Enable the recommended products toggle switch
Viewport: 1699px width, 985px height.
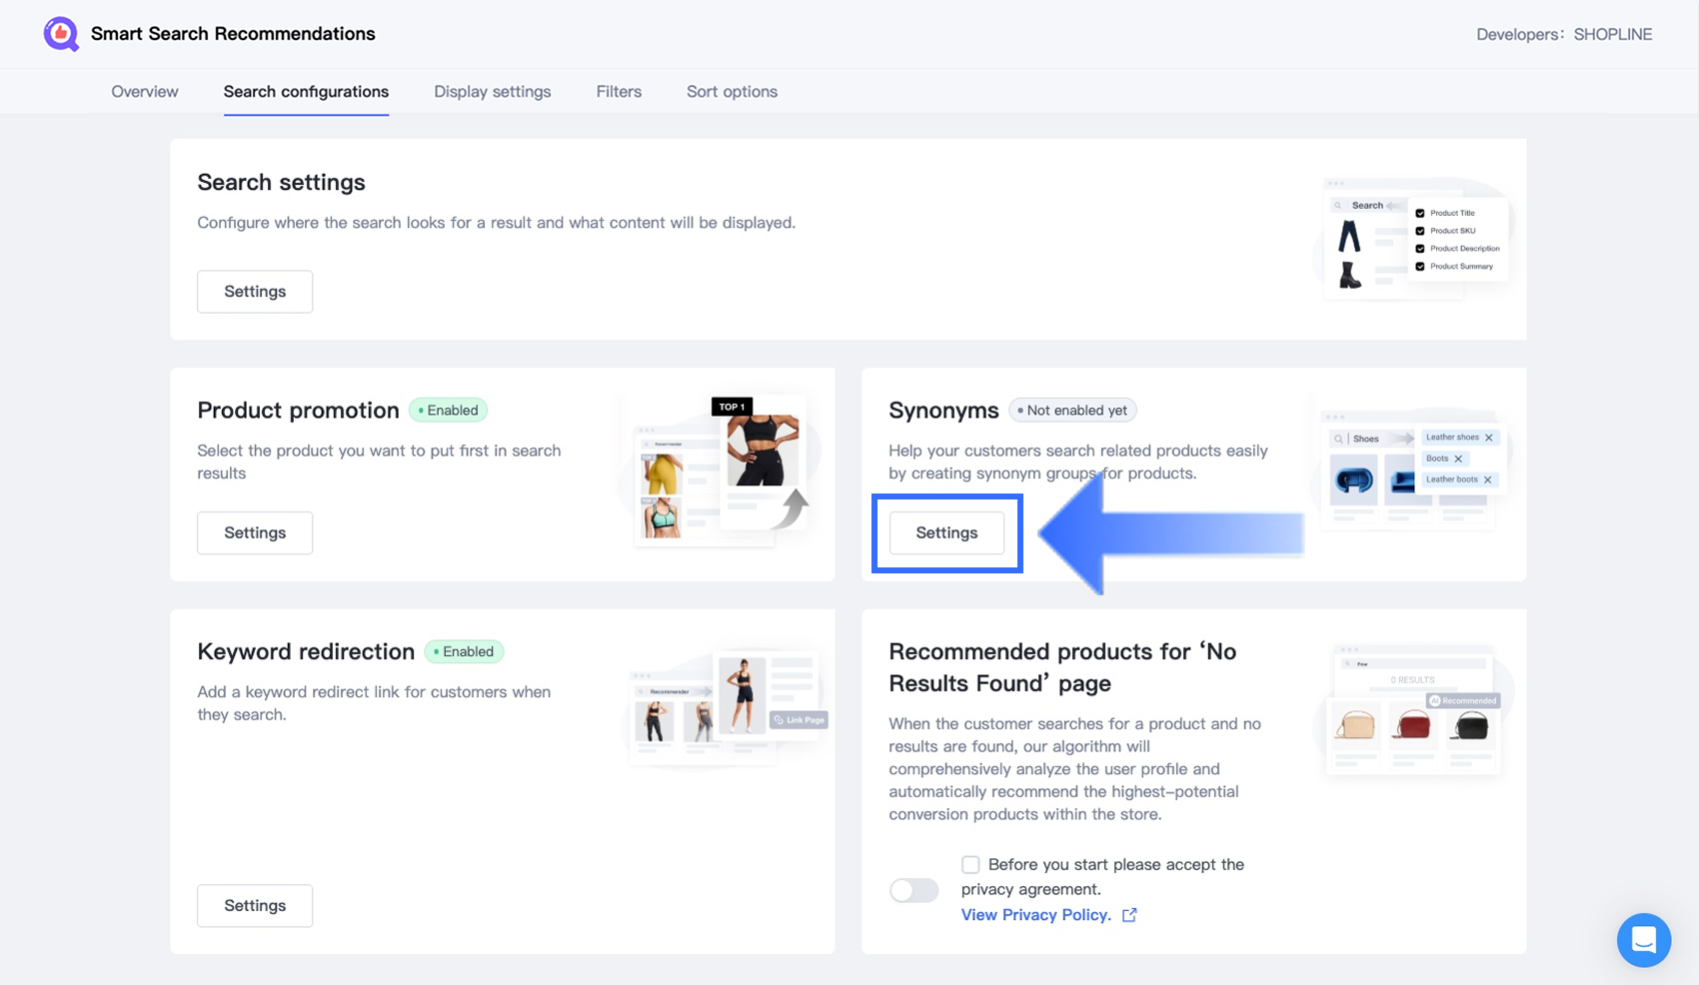click(x=913, y=890)
